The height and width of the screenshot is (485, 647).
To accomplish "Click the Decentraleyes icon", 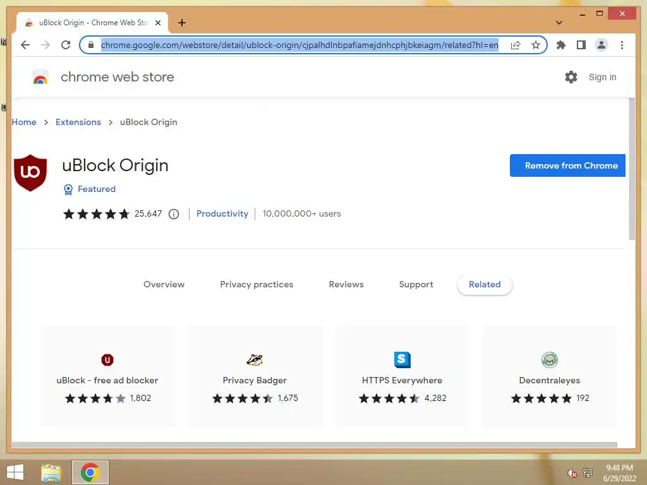I will coord(549,360).
